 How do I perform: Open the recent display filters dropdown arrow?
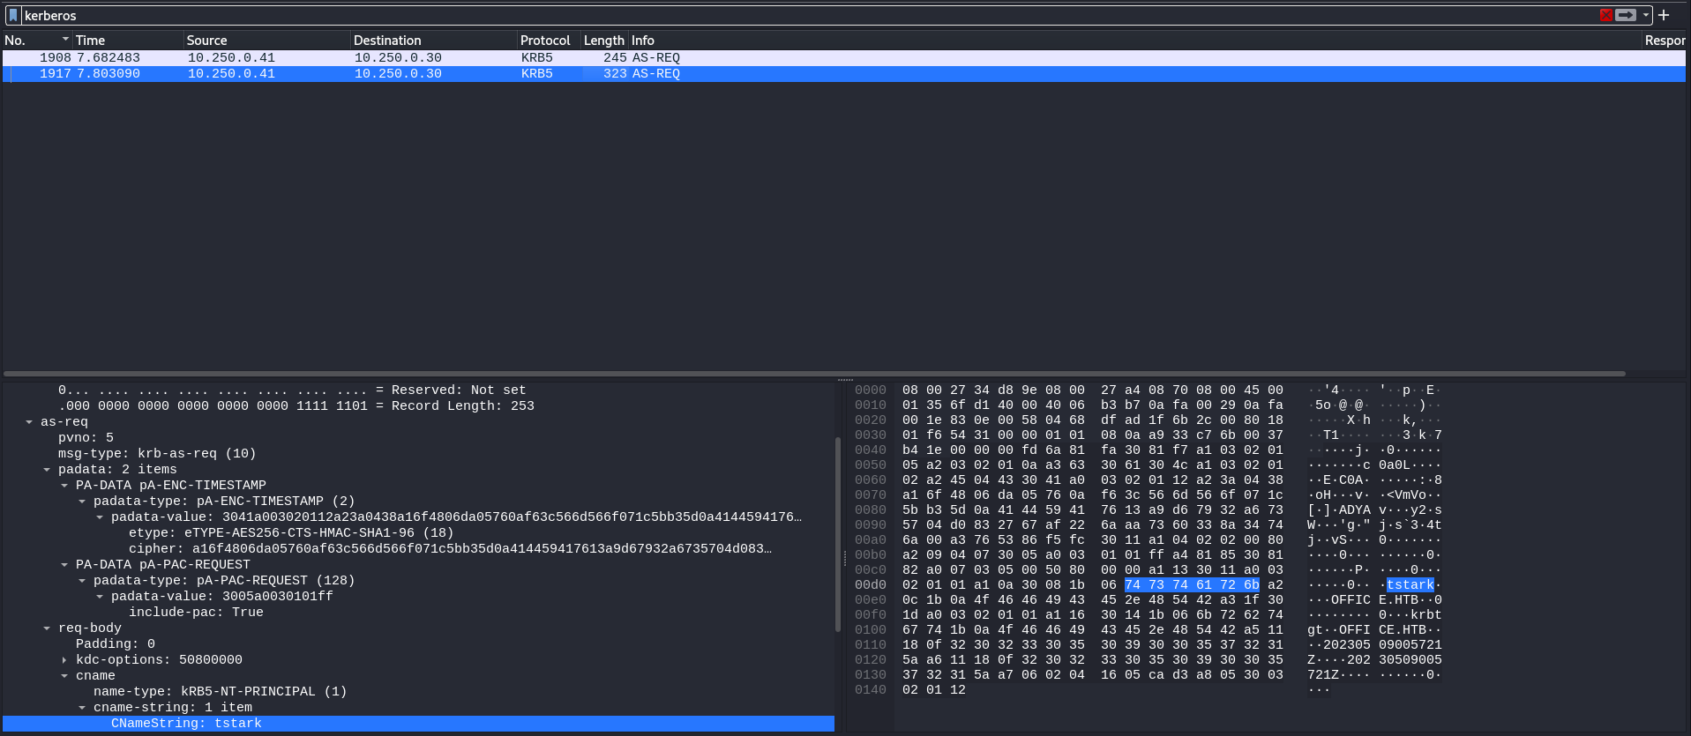coord(1646,15)
